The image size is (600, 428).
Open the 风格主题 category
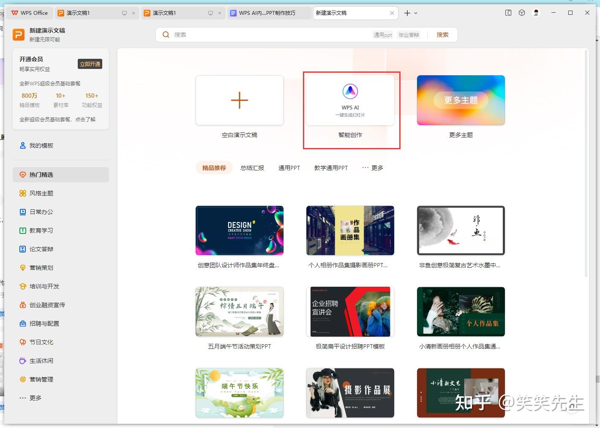point(41,193)
